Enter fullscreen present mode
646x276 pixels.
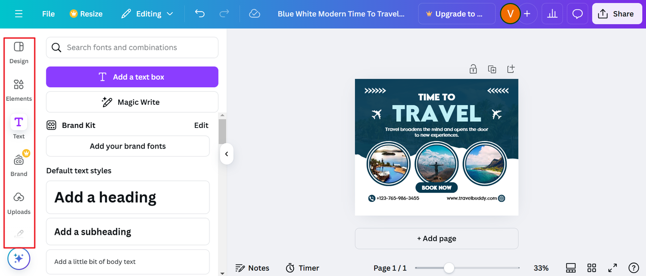point(613,268)
